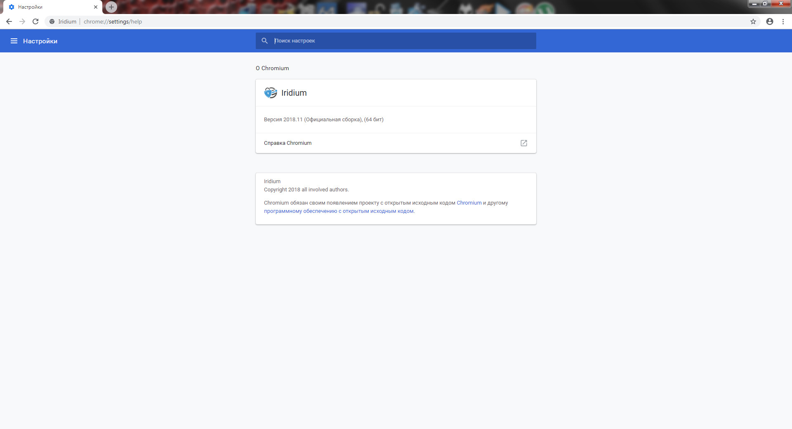Follow the Chromium hyperlink in the credits
Image resolution: width=792 pixels, height=429 pixels.
(x=469, y=203)
